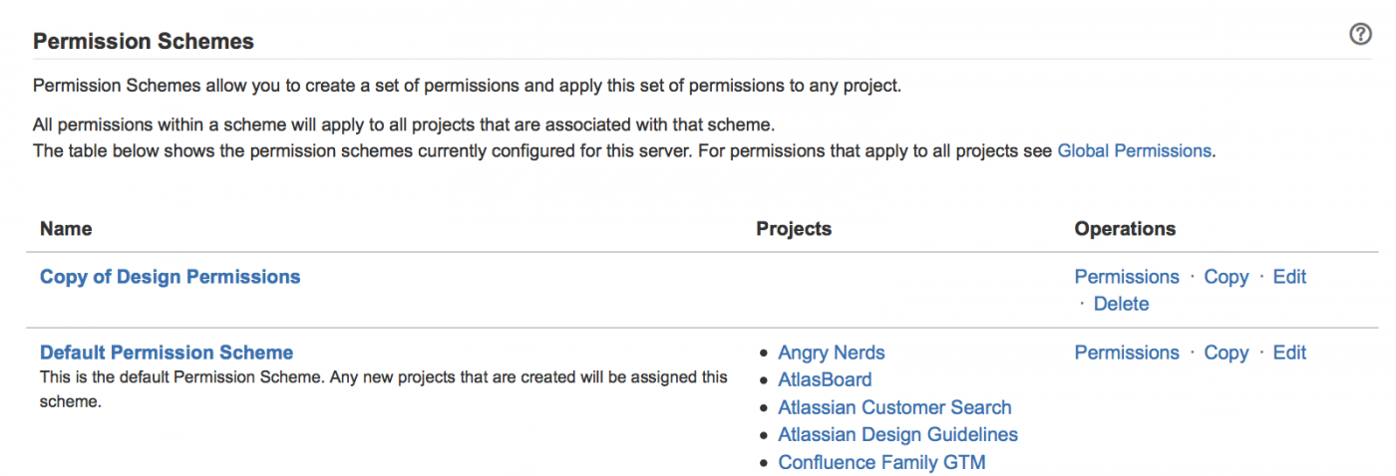Open the Copy of Design Permissions scheme

pos(170,277)
